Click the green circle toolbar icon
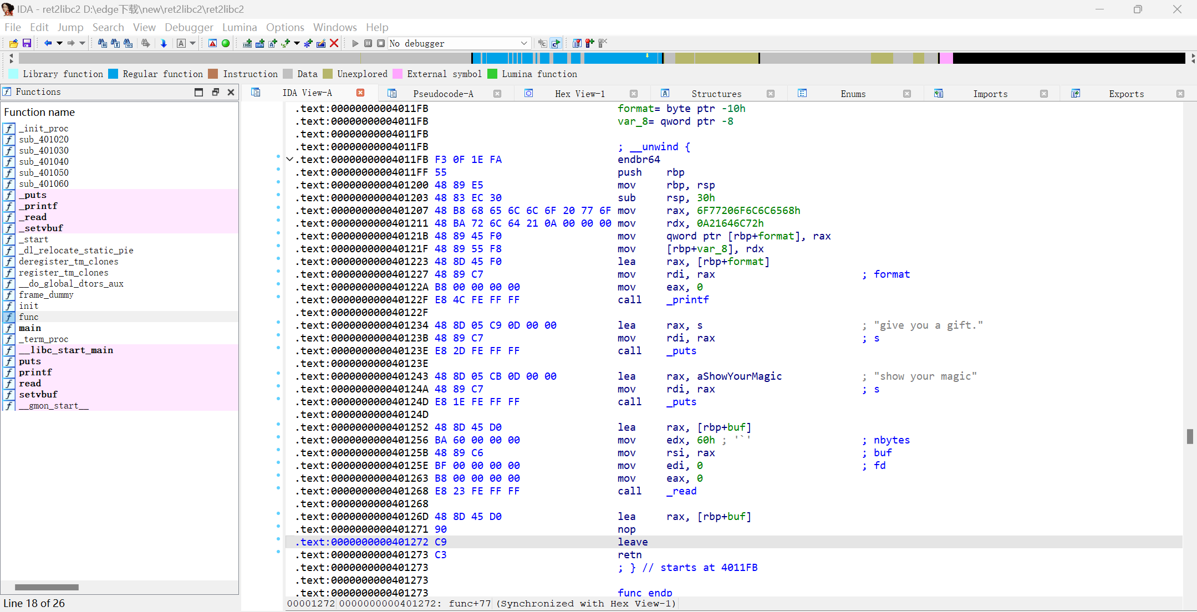The height and width of the screenshot is (612, 1197). 226,43
